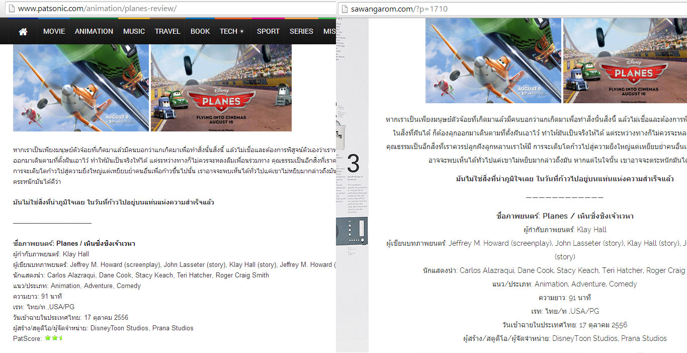The height and width of the screenshot is (353, 687).
Task: Click the director line 'Klay Hall' on patsonic
Action: (x=51, y=254)
